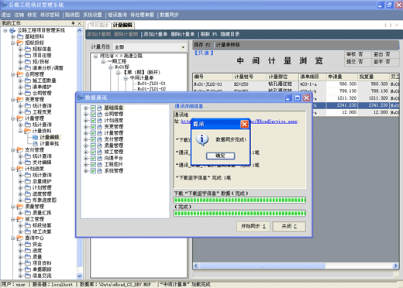Click root 公路工程项目管理系统 logo icon in tree
Screen dimensions: 403x288
[x=12, y=30]
